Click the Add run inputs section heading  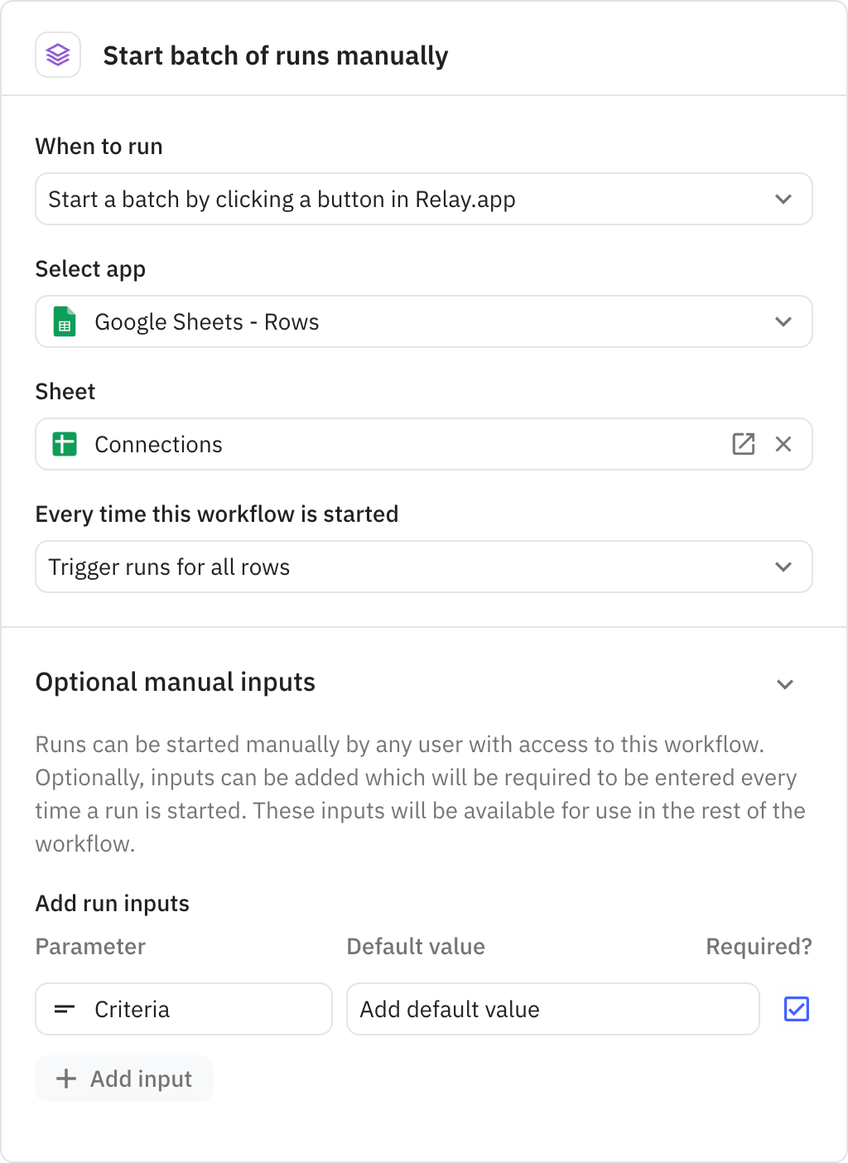tap(112, 903)
